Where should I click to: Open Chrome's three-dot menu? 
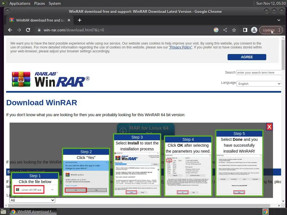tap(279, 30)
